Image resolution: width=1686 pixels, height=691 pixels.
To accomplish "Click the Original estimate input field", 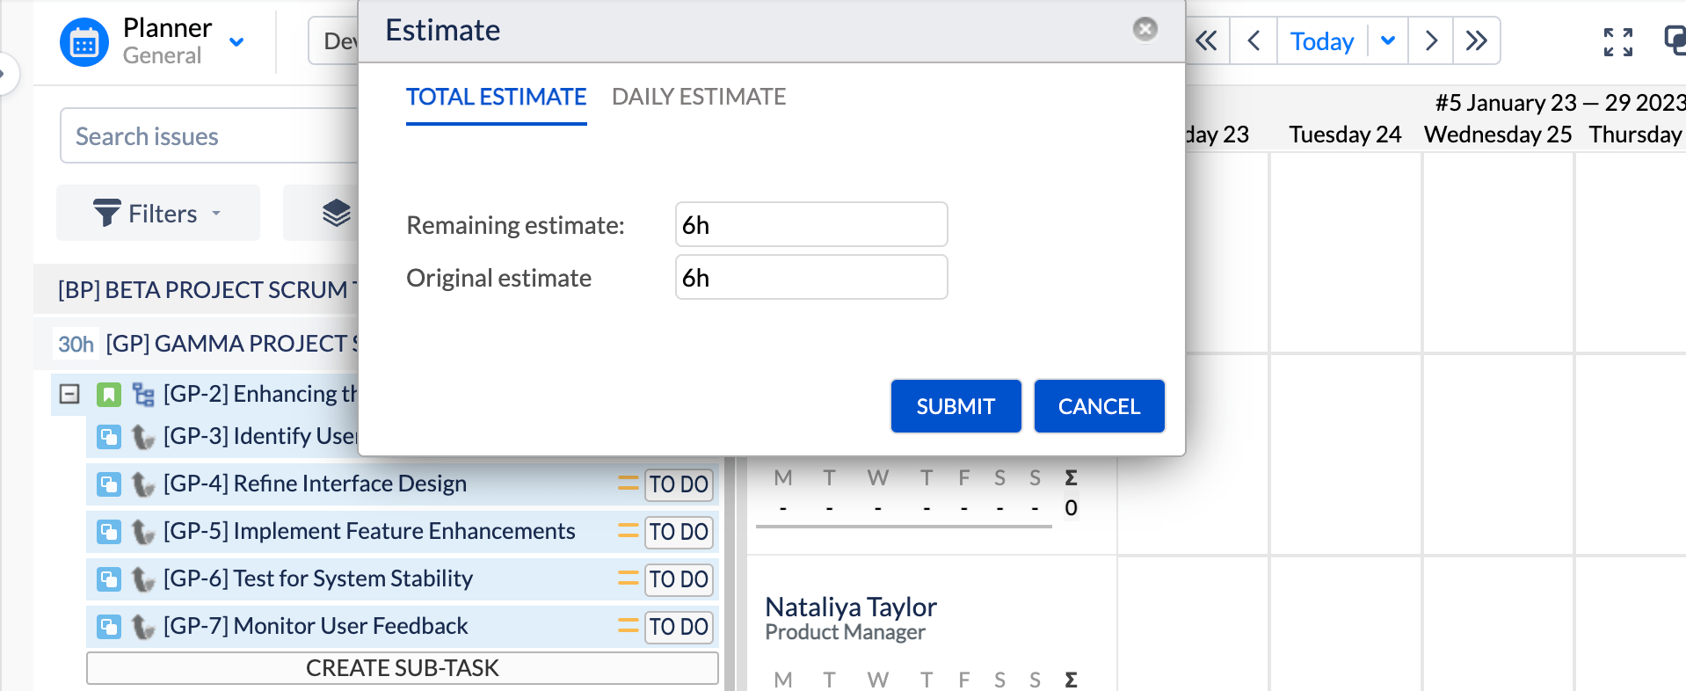I will coord(810,278).
